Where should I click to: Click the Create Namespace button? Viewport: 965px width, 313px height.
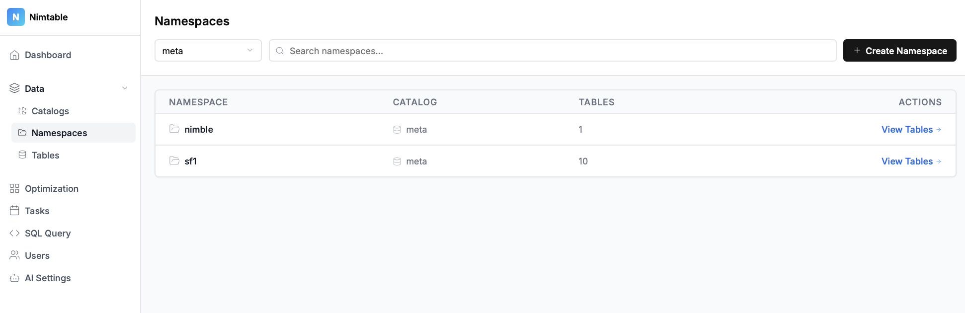point(899,51)
